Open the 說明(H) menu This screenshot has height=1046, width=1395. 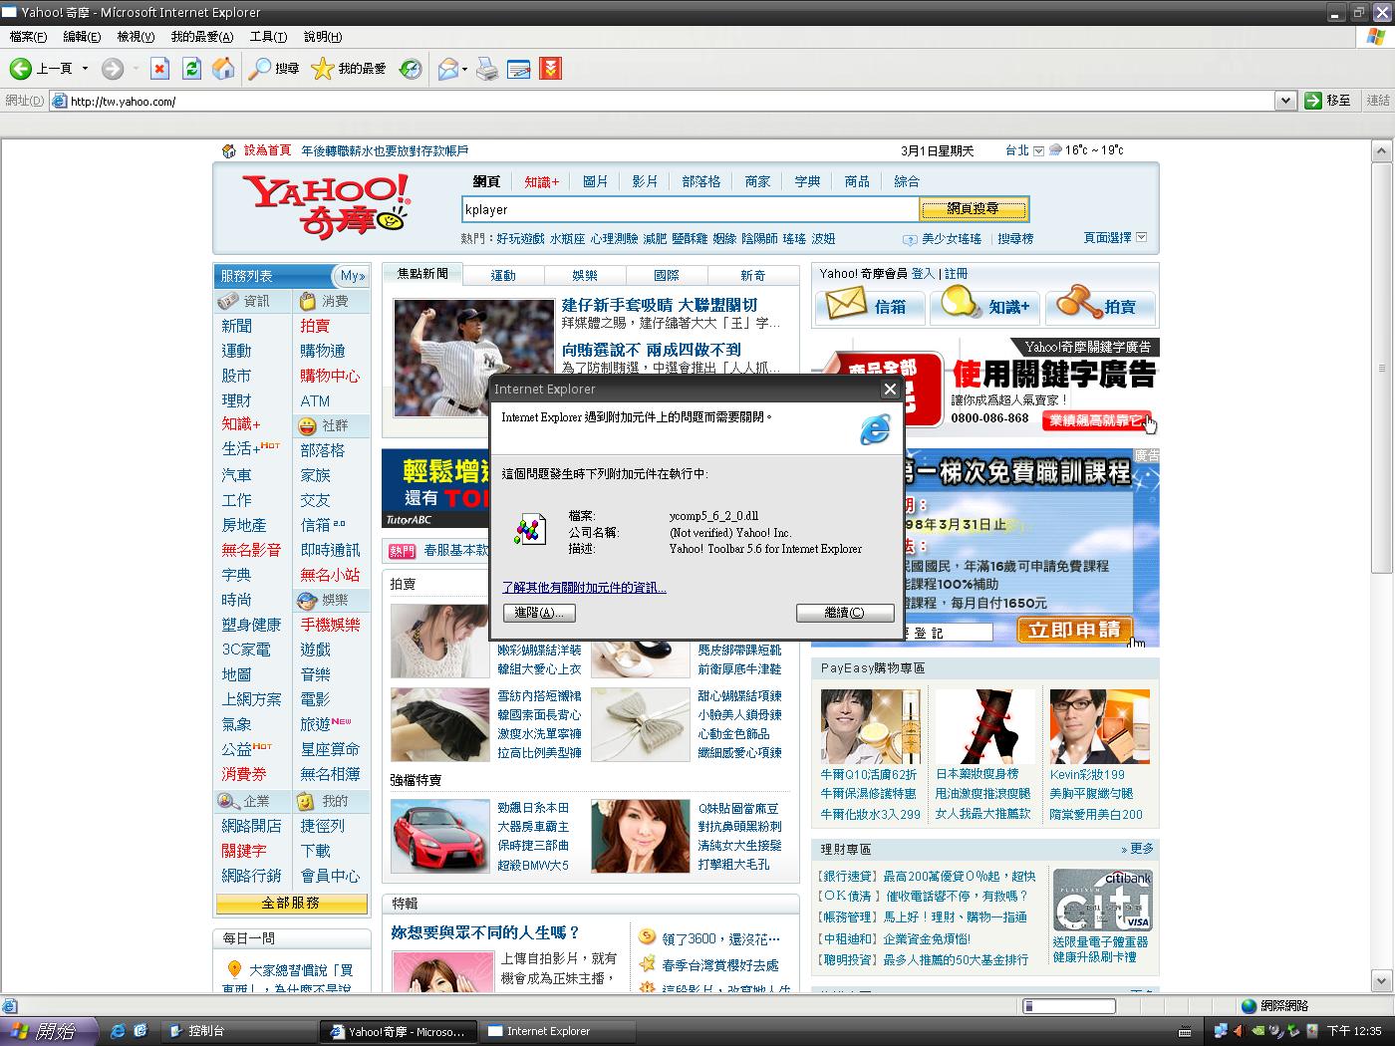point(322,37)
